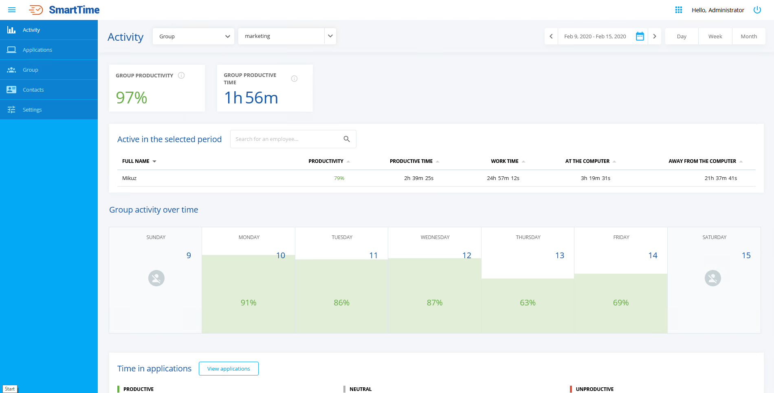Open the apps grid icon
Viewport: 774px width, 393px height.
point(679,10)
